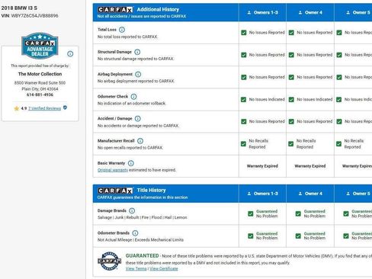372x279 pixels.
Task: Click CARFAX logo in Additional History header
Action: point(115,10)
